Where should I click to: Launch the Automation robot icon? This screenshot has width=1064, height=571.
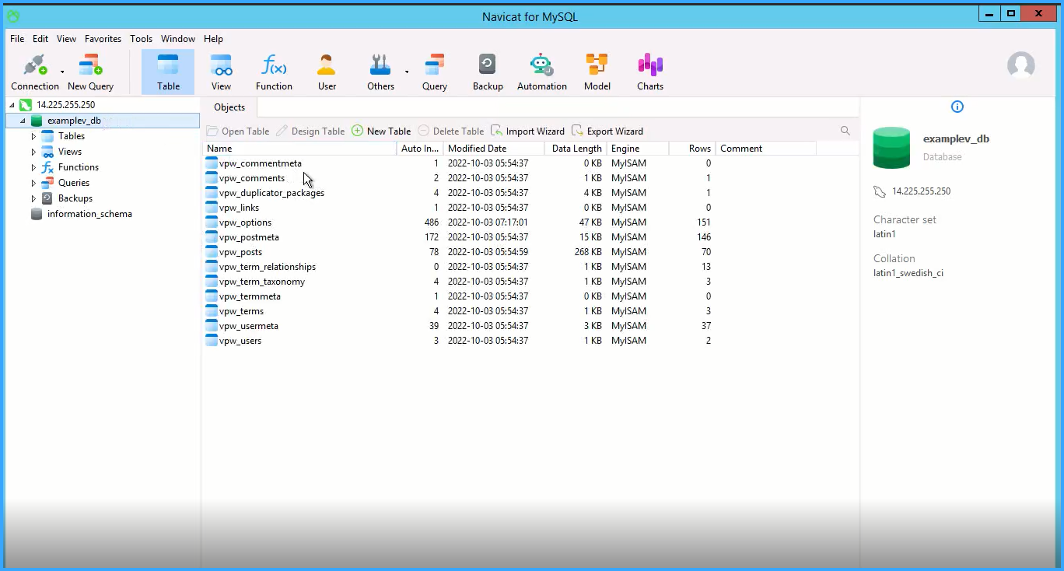point(541,65)
